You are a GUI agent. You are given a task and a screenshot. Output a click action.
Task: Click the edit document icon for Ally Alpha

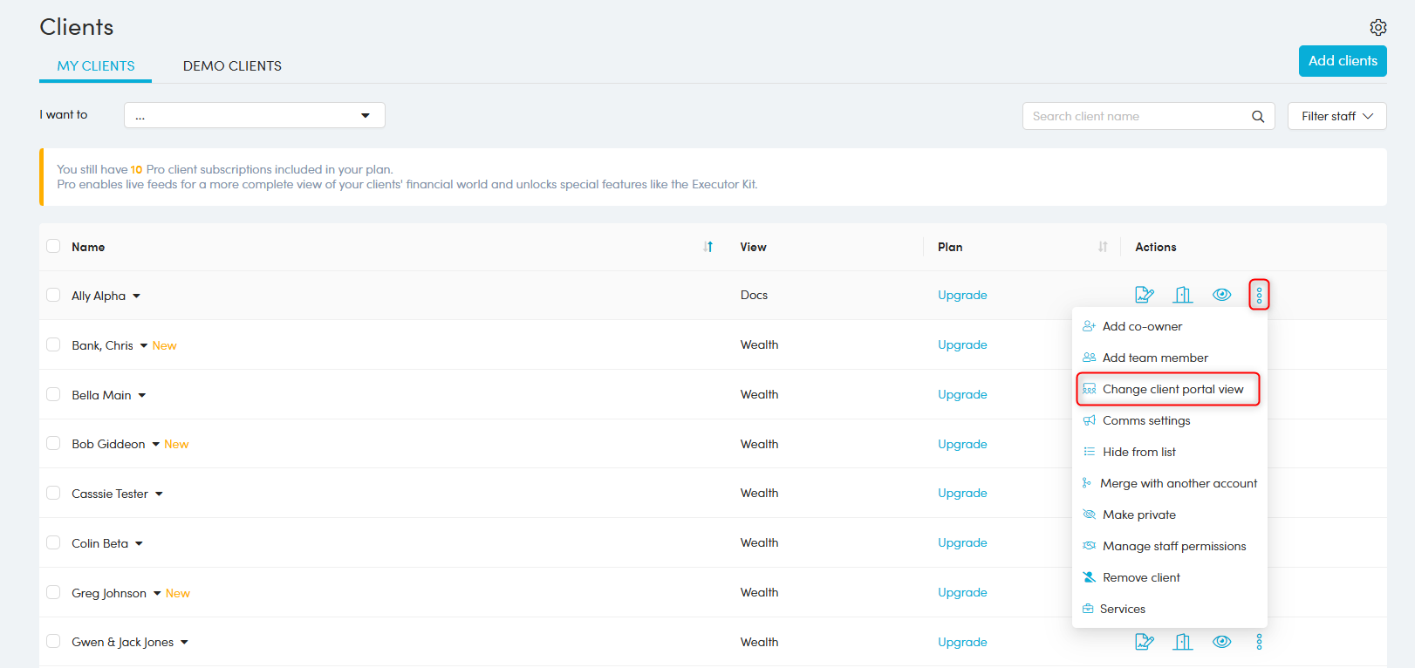pos(1144,295)
